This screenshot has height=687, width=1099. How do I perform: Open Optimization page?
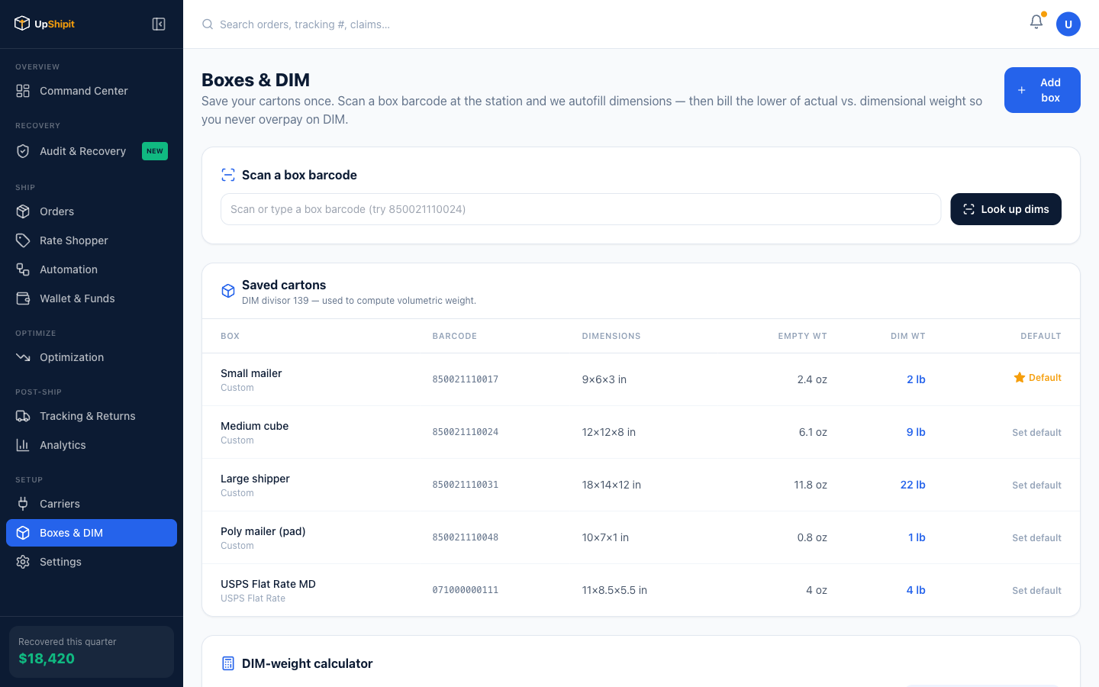tap(92, 357)
